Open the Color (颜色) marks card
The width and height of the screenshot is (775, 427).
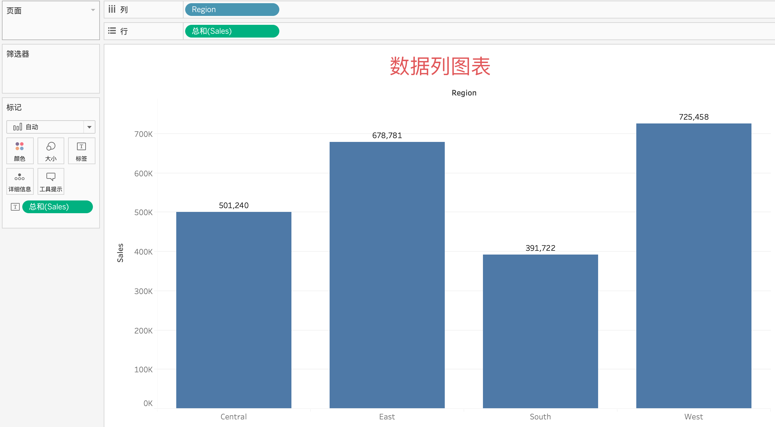tap(20, 151)
